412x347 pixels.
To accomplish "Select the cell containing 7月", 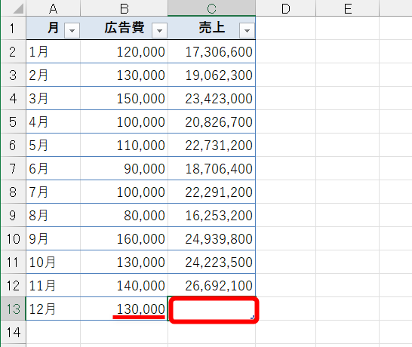I will click(x=54, y=192).
